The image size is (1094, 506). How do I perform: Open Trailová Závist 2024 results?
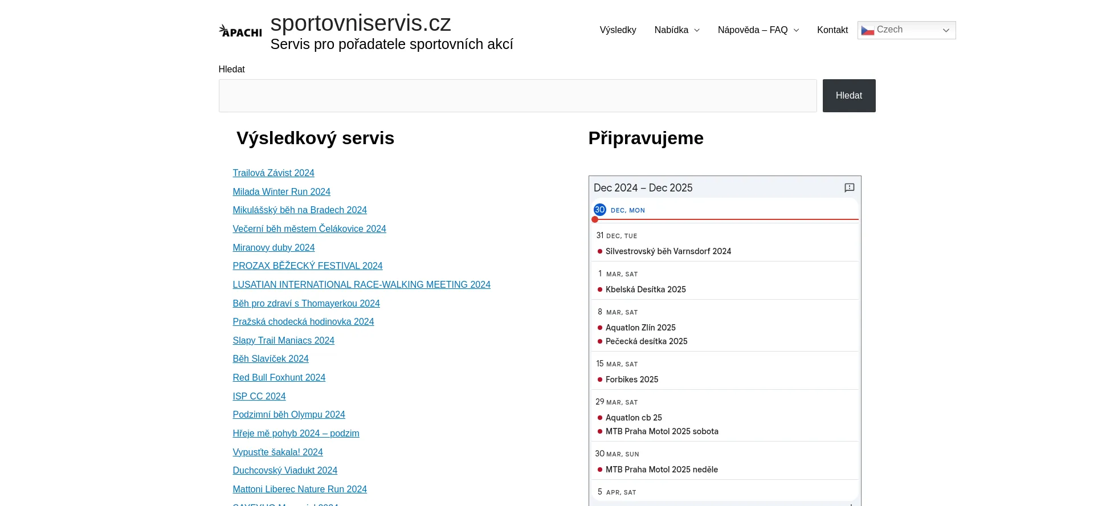273,173
